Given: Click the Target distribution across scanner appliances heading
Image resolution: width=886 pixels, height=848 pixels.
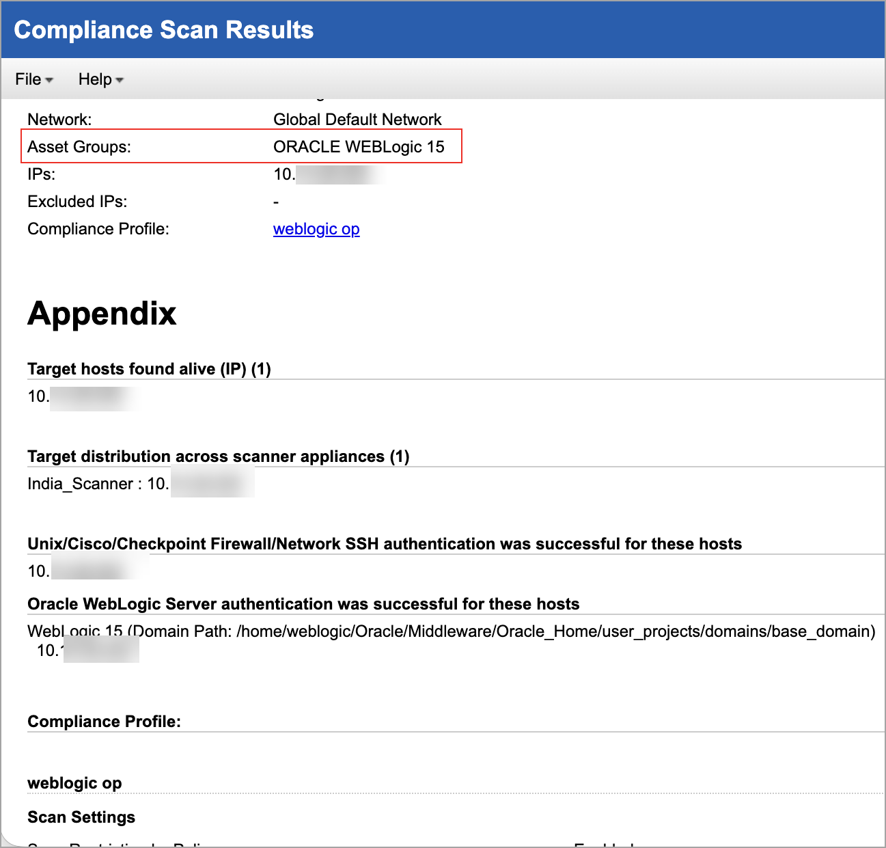Looking at the screenshot, I should 219,456.
